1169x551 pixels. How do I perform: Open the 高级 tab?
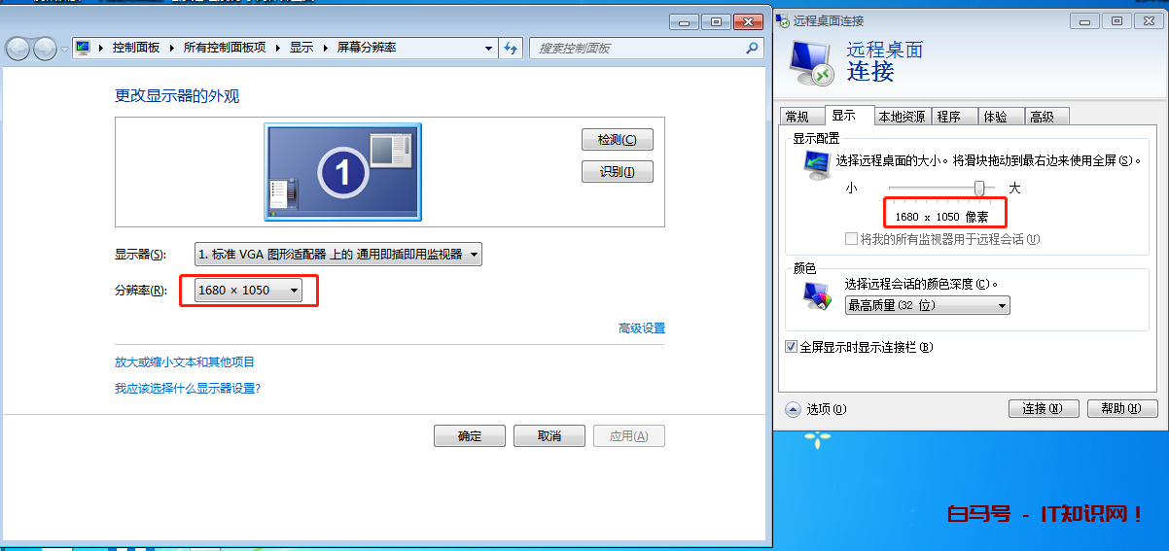(1042, 117)
